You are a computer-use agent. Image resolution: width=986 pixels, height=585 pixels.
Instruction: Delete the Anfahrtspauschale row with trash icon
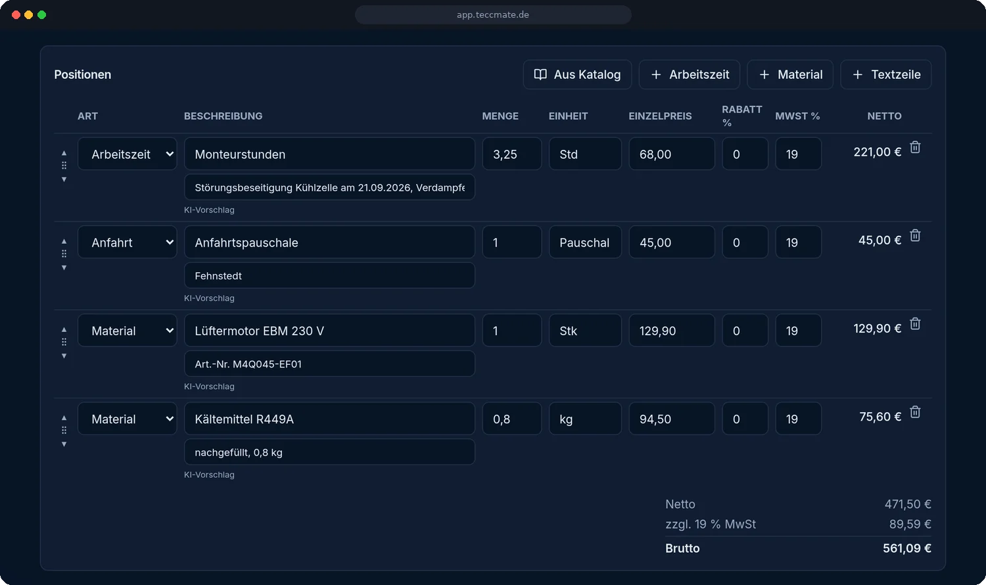(915, 236)
